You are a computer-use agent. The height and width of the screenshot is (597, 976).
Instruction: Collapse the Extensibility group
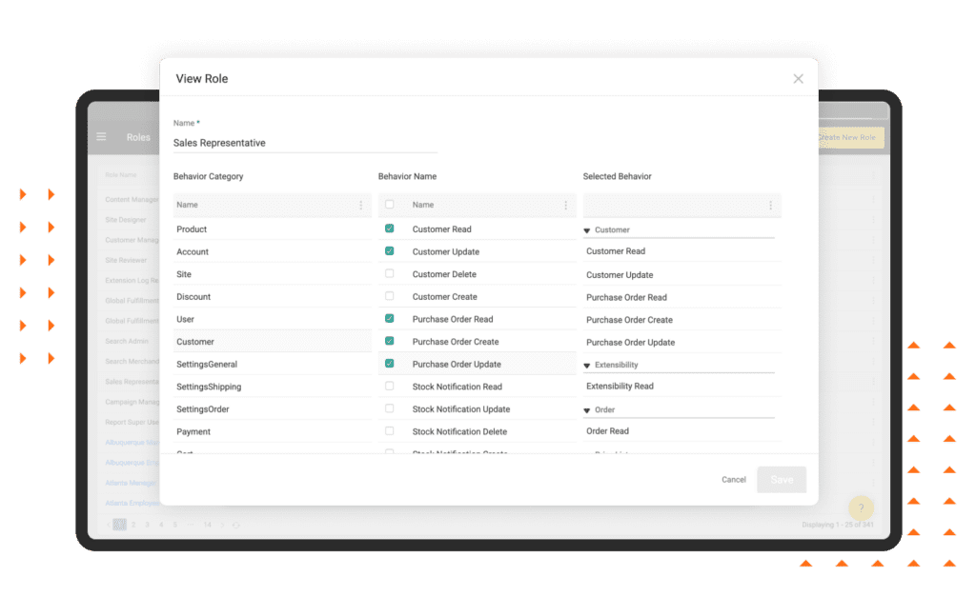[x=587, y=366]
